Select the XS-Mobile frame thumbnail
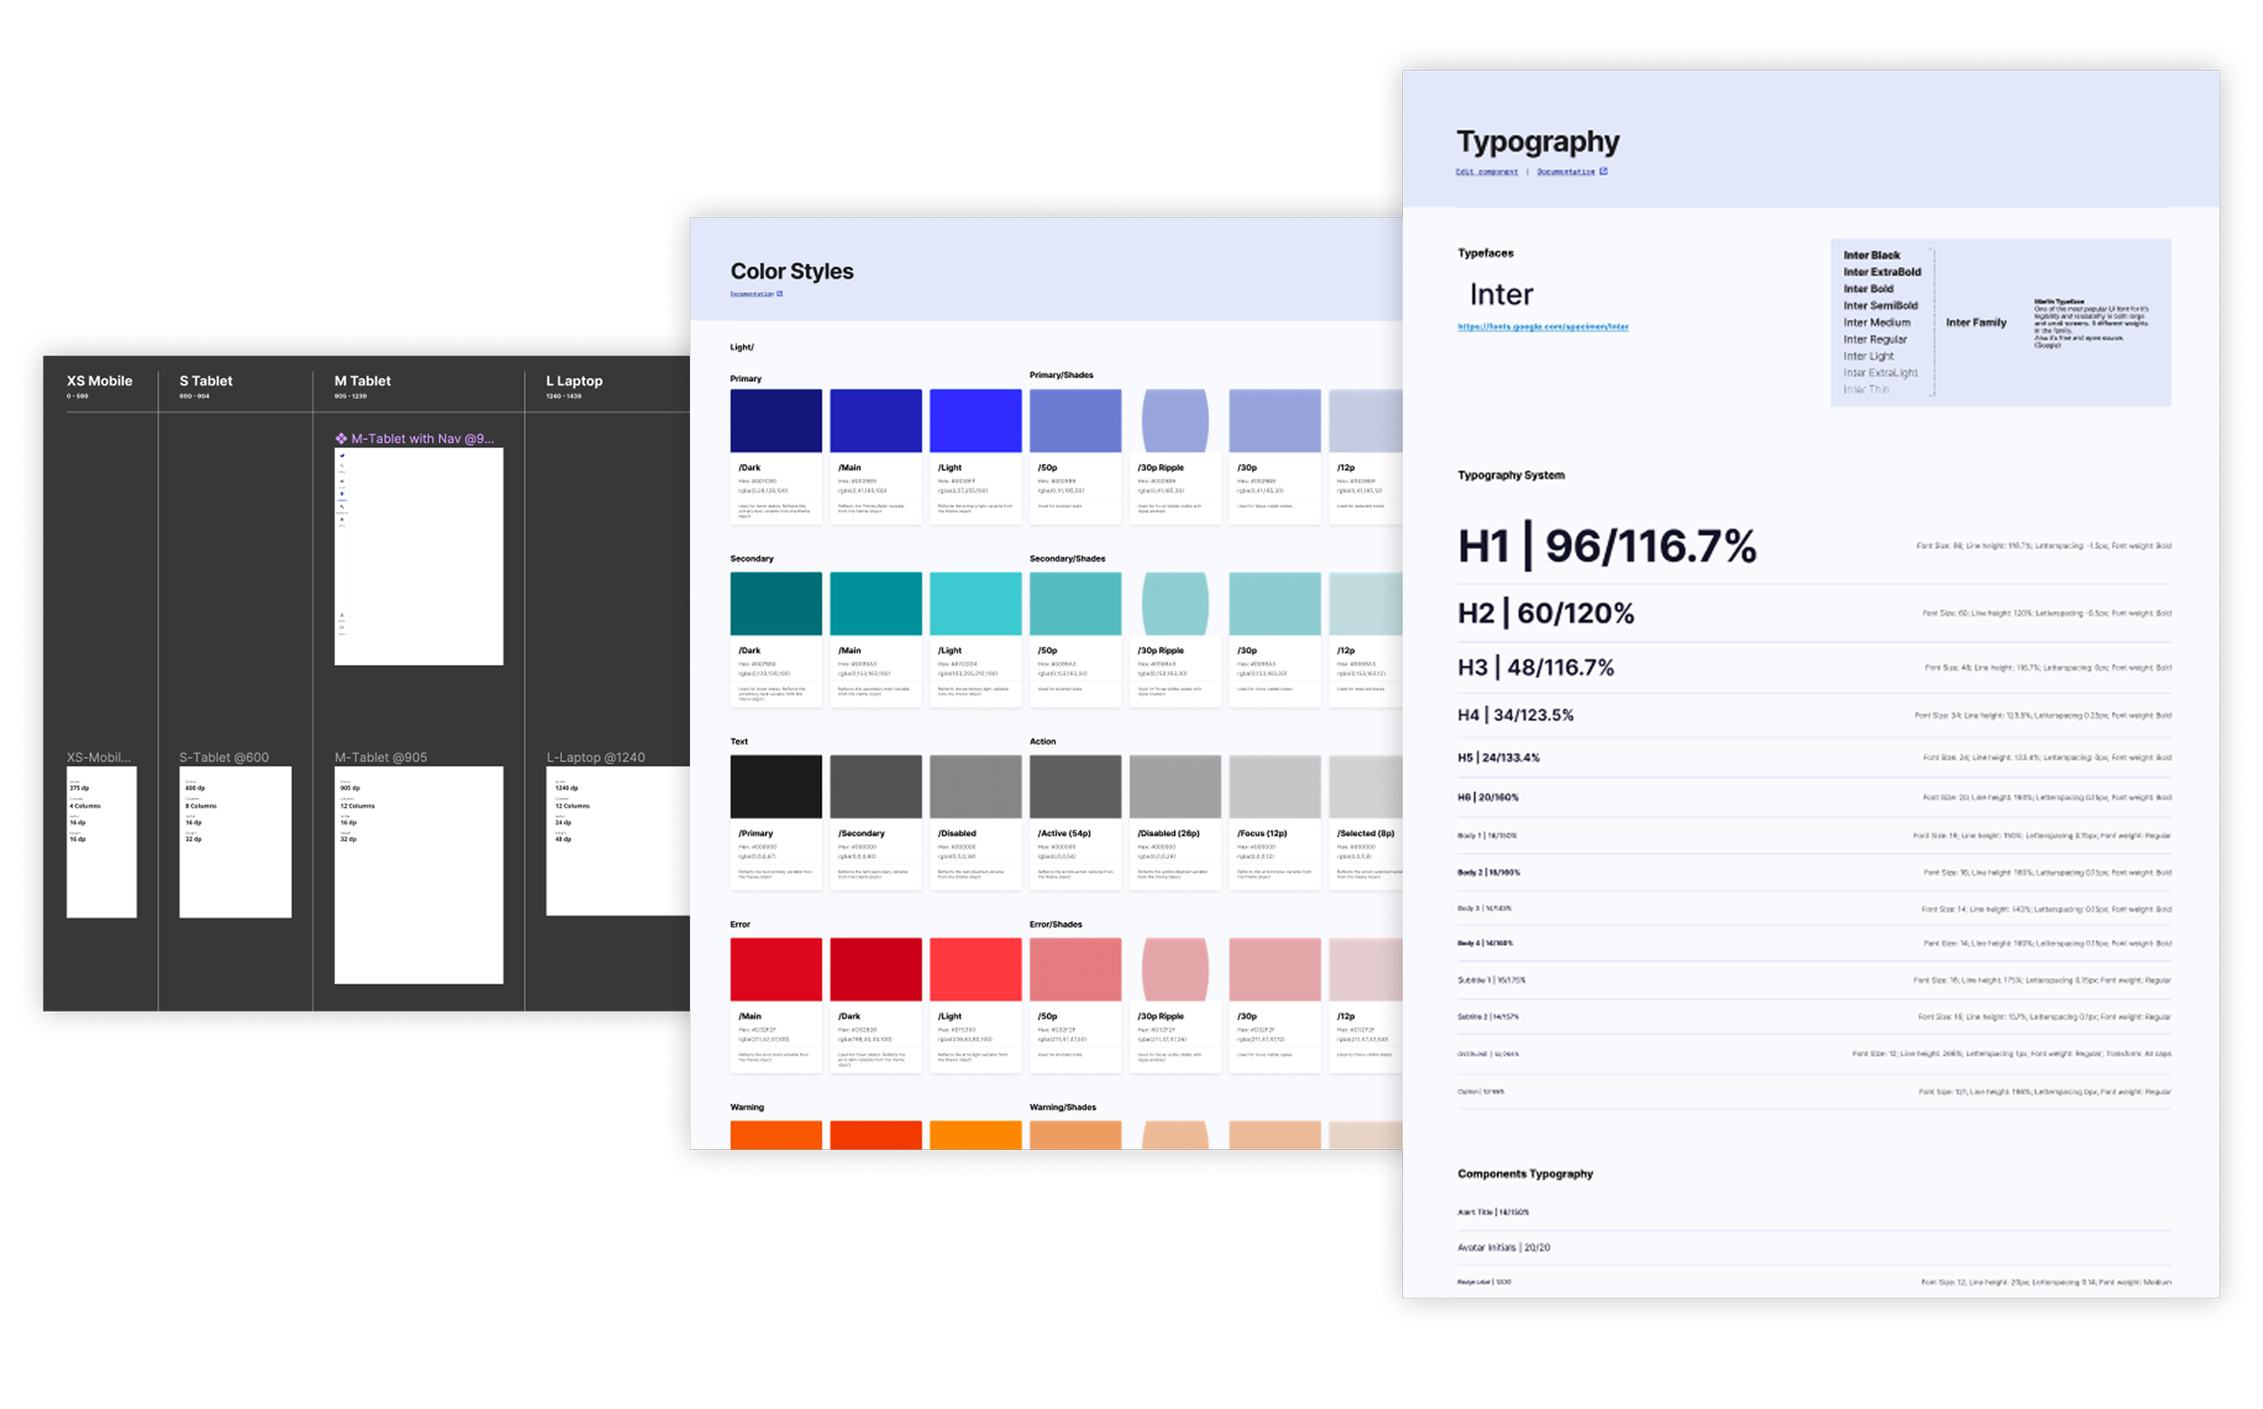 [x=101, y=842]
